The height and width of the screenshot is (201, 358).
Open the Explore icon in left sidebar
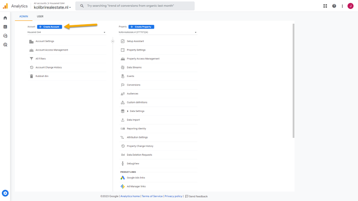point(5,36)
